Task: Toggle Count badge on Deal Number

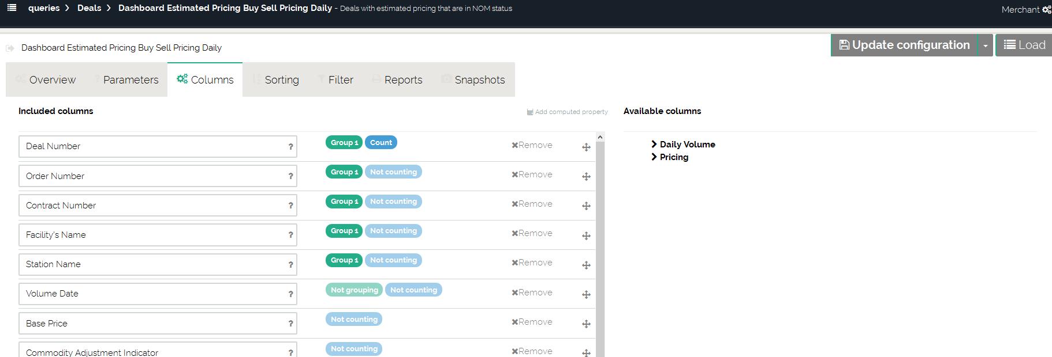Action: [x=380, y=143]
